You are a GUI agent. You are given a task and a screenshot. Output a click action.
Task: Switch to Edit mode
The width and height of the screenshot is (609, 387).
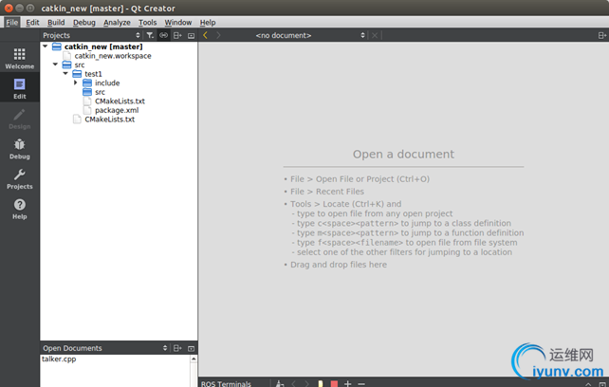(x=19, y=88)
